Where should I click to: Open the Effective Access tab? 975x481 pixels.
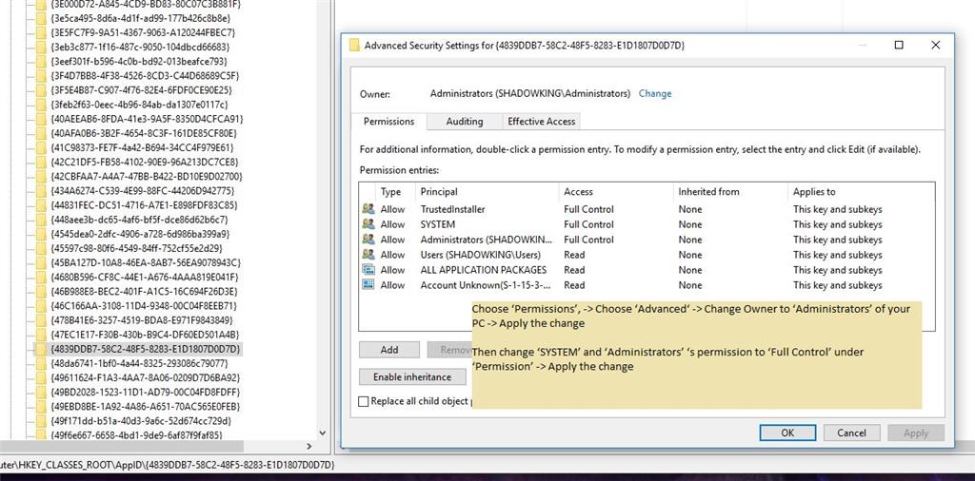coord(542,122)
